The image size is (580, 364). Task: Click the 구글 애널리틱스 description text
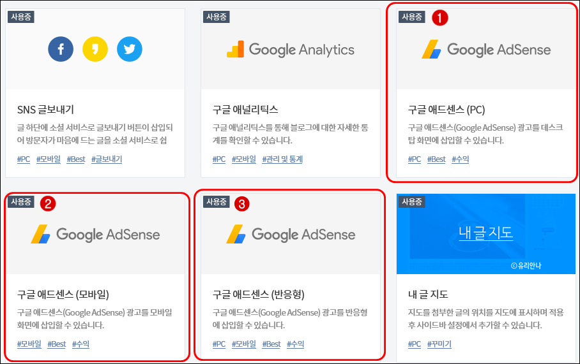pyautogui.click(x=291, y=134)
